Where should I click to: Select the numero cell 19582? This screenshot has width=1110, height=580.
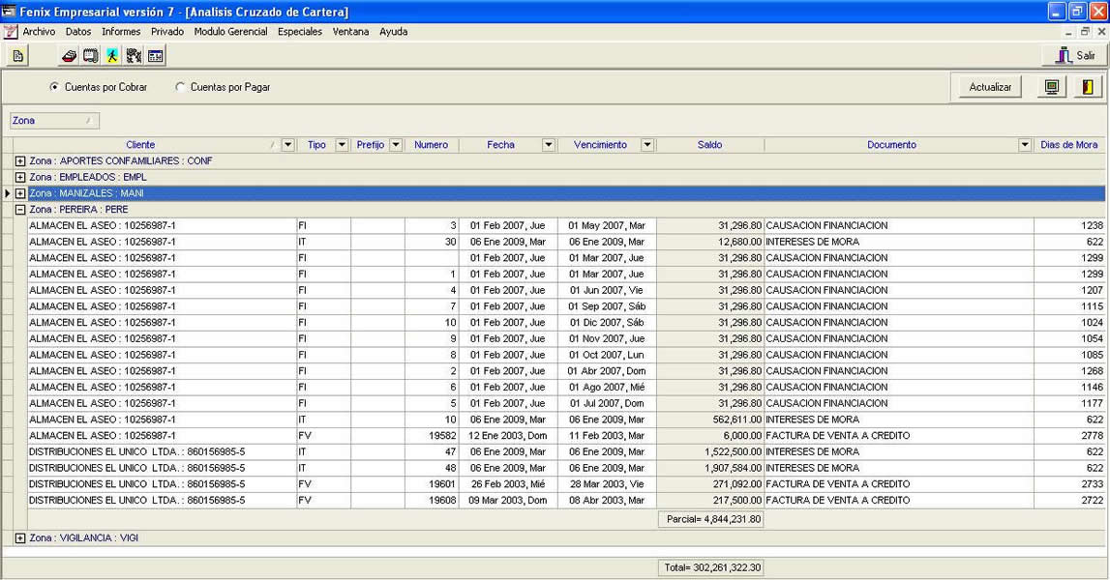(432, 436)
